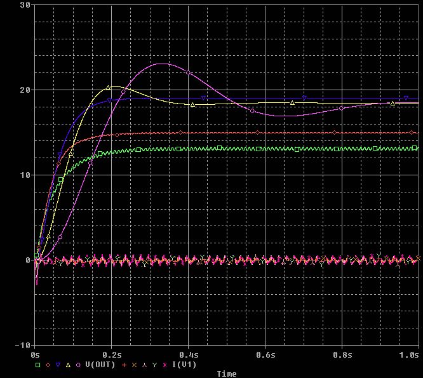Click the Time axis title
This screenshot has height=378, width=423.
click(227, 374)
